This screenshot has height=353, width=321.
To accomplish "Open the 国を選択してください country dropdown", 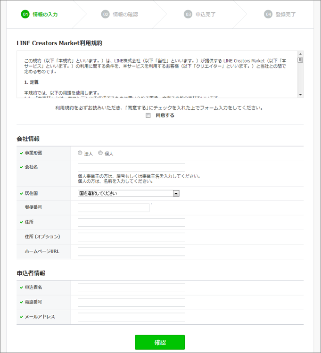I will pos(128,193).
